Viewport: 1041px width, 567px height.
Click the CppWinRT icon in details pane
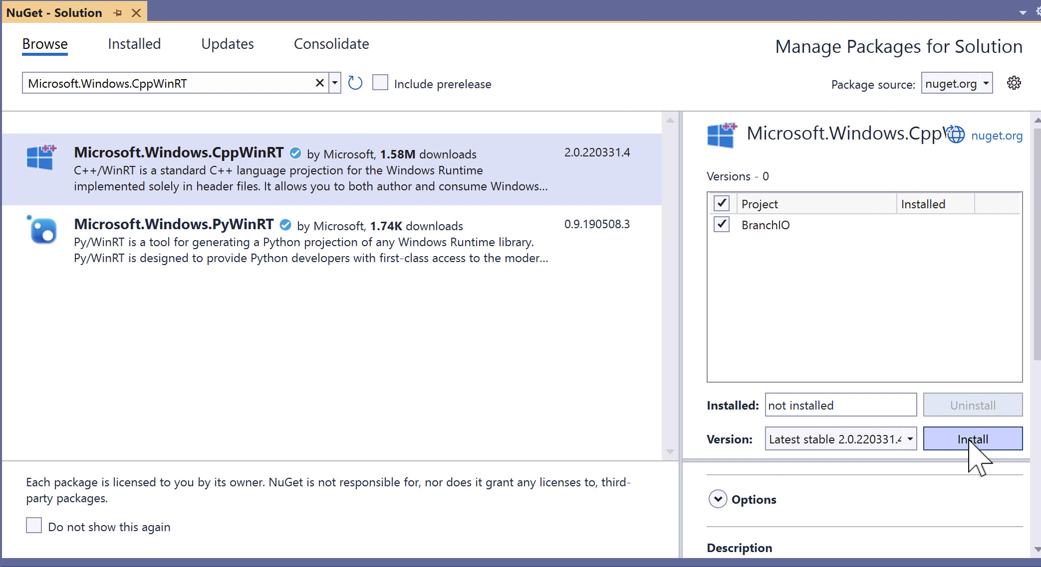click(722, 135)
